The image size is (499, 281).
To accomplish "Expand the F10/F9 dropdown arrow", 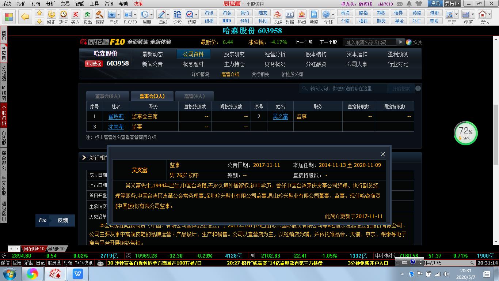I will click(135, 15).
